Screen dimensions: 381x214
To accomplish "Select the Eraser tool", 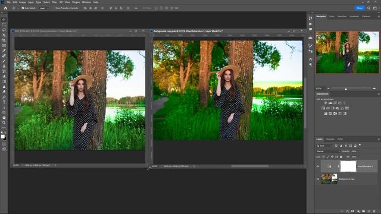I will (4, 76).
